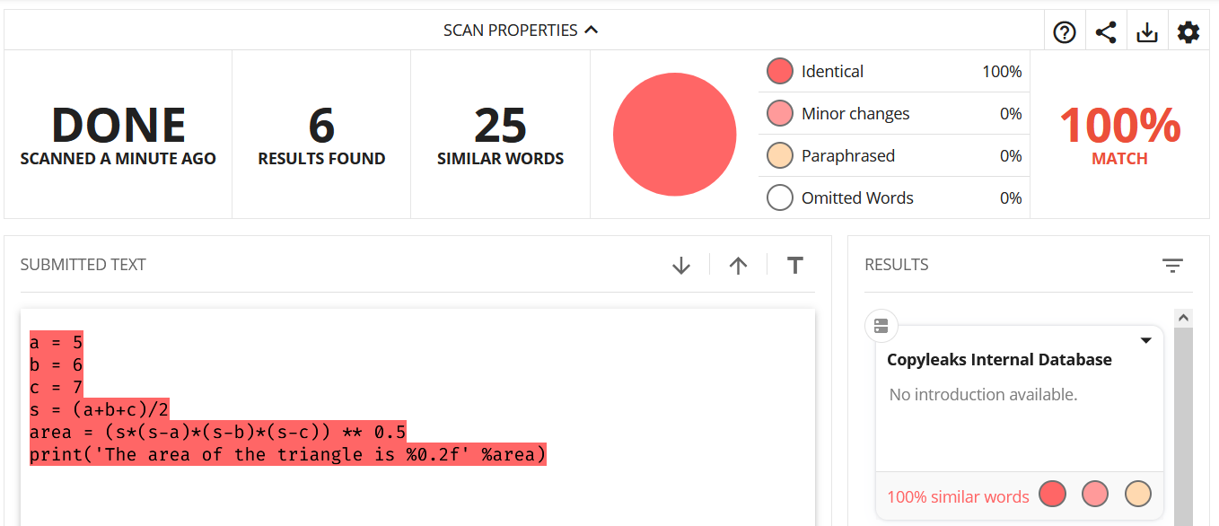Click the '100% similar words' link
This screenshot has height=526, width=1219.
point(958,497)
